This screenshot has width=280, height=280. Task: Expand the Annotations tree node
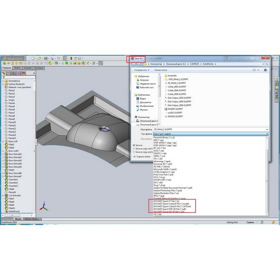coord(3,81)
